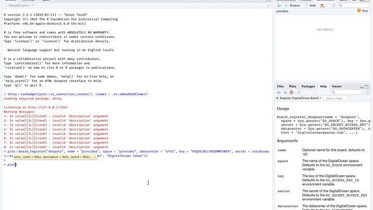Click the http://127.0.0.1:5363 listening address
Image resolution: width=373 pixels, height=210 pixels.
point(48,107)
